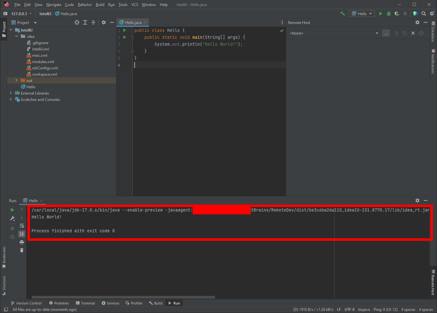Close the Hello.java editor tab

point(145,22)
